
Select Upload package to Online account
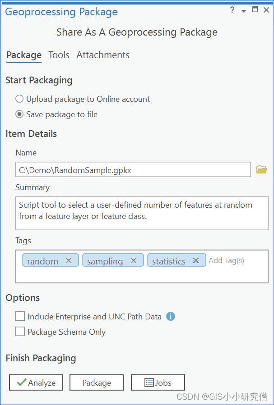[x=19, y=99]
